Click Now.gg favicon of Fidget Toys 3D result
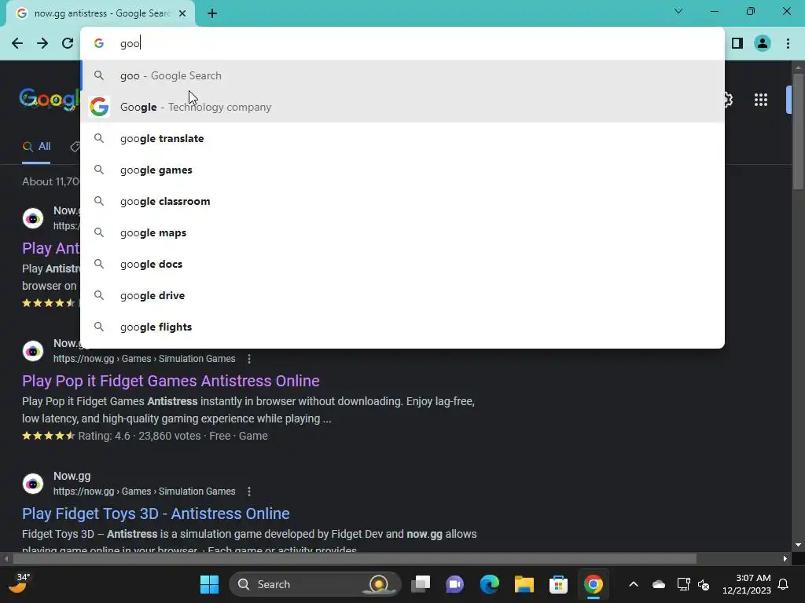The image size is (805, 603). [33, 484]
